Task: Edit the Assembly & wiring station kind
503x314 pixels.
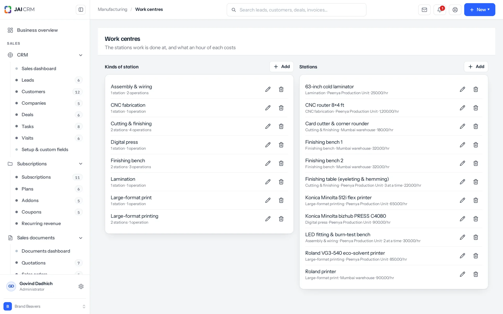Action: point(268,89)
